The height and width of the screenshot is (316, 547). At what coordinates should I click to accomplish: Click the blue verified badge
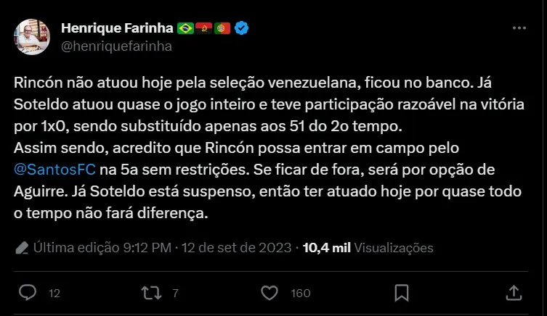tap(243, 29)
